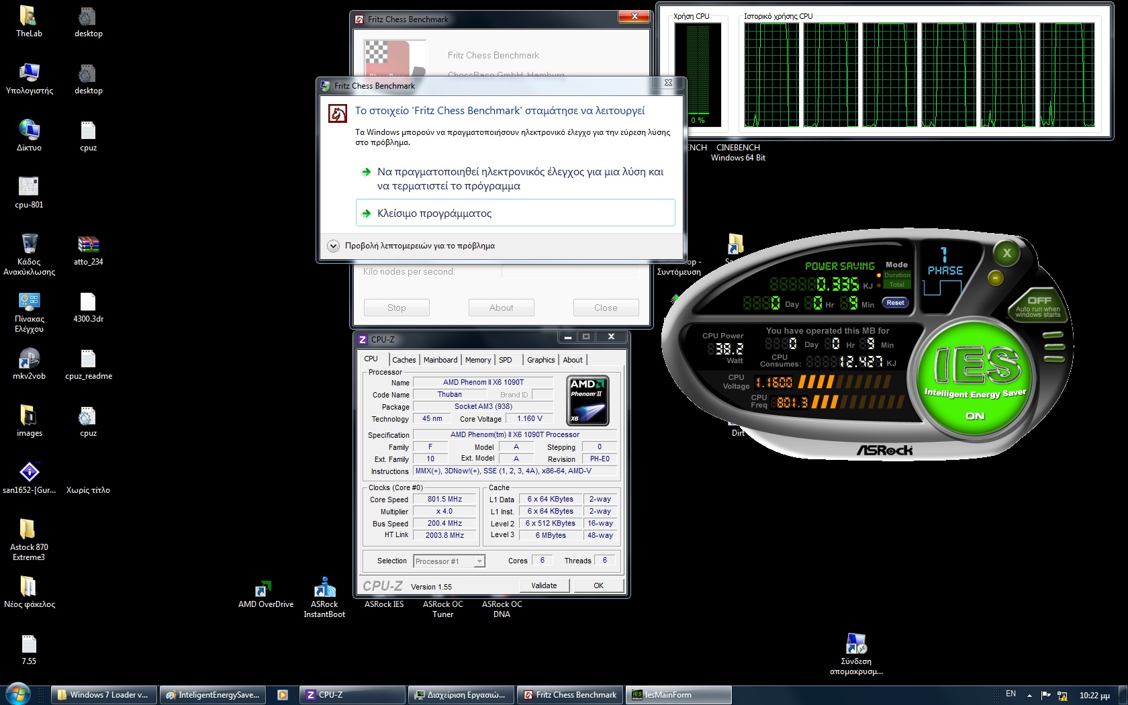Screen dimensions: 1128x705
Task: Click the taskbar clock 10:22 μμ
Action: pyautogui.click(x=1094, y=696)
